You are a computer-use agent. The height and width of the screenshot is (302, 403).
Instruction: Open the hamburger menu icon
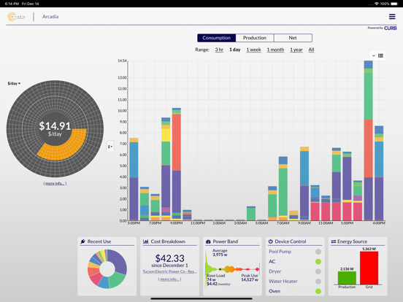[x=392, y=17]
